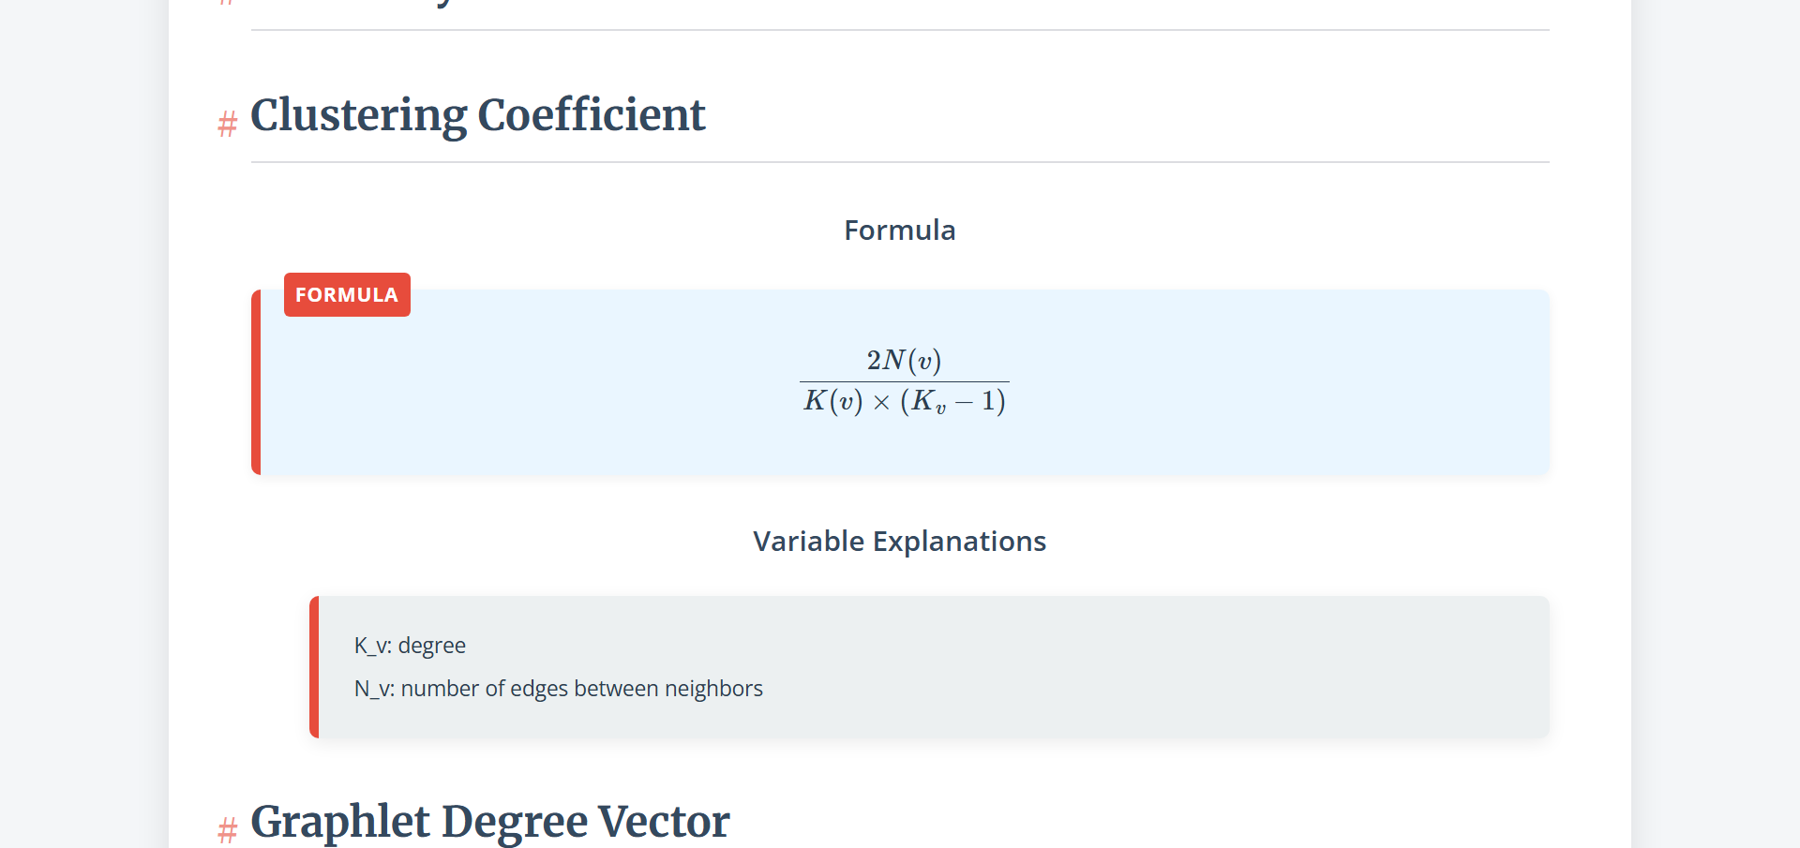Click the Graphlet Degree Vector heading
This screenshot has height=848, width=1800.
489,822
